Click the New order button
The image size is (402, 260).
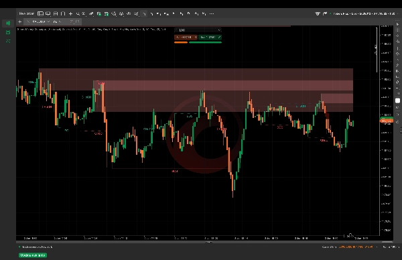[x=26, y=13]
